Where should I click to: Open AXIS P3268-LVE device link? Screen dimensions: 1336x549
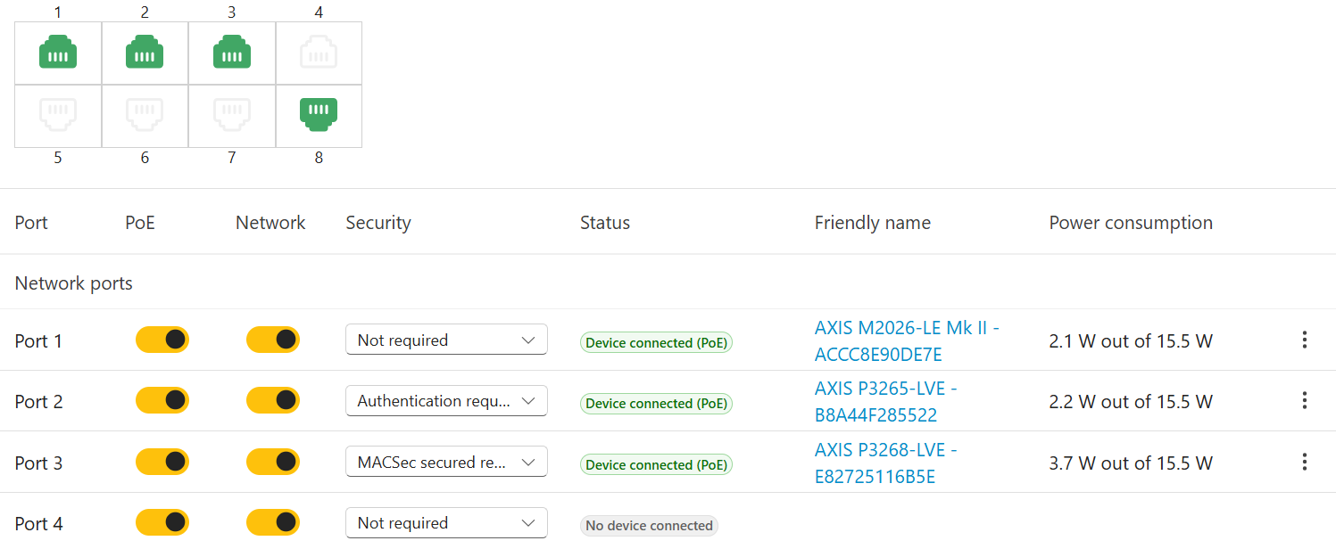click(x=886, y=463)
